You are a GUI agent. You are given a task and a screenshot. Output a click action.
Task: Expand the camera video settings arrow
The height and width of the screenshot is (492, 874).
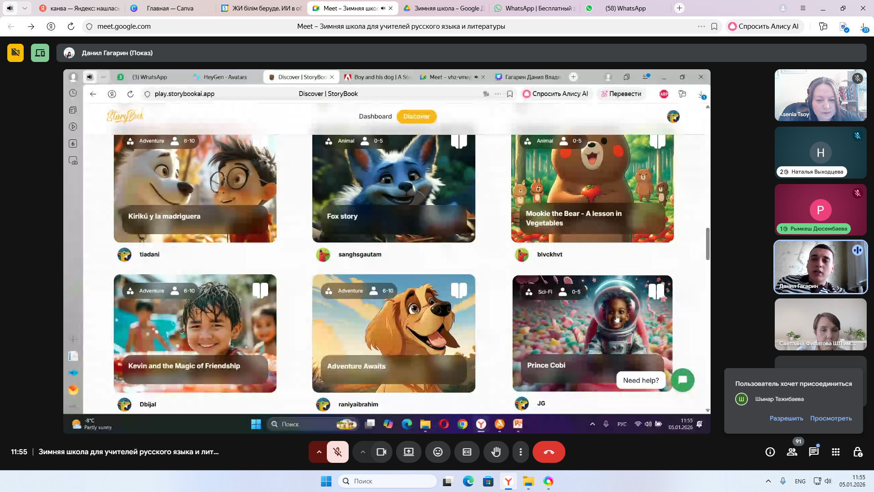click(362, 452)
